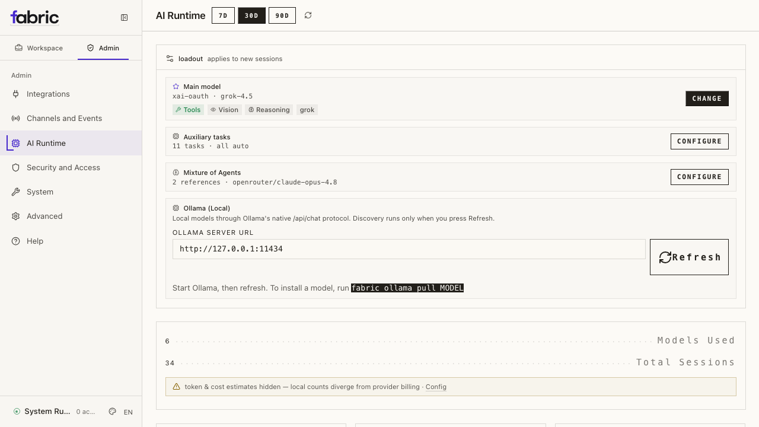Click the refresh icon beside 90D
759x427 pixels.
[308, 15]
